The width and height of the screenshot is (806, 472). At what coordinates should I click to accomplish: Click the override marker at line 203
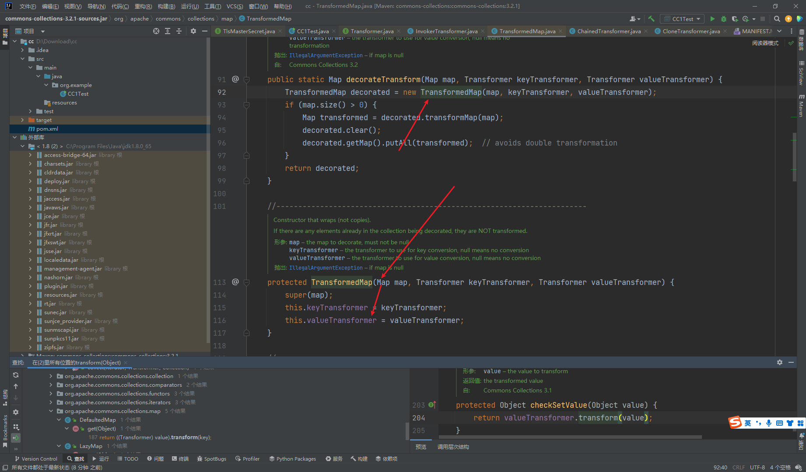pyautogui.click(x=432, y=405)
